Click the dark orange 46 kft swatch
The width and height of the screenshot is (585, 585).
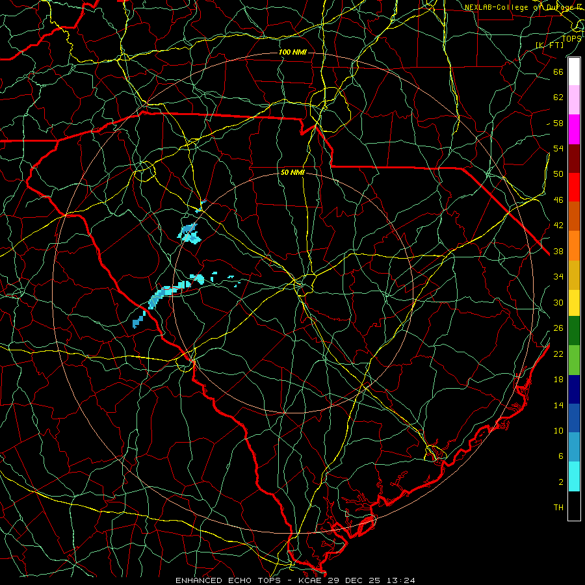coord(574,216)
